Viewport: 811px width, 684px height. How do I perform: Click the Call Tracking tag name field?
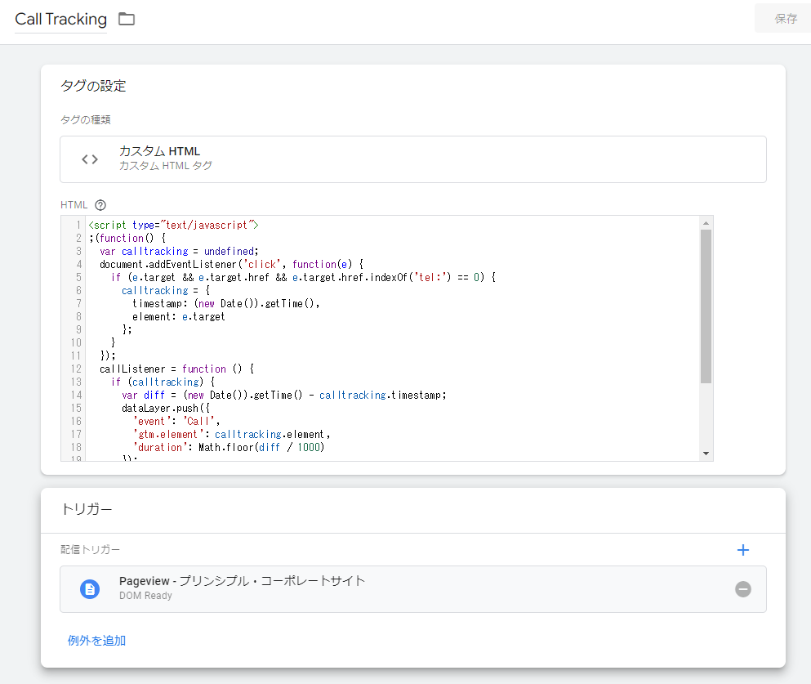tap(60, 19)
